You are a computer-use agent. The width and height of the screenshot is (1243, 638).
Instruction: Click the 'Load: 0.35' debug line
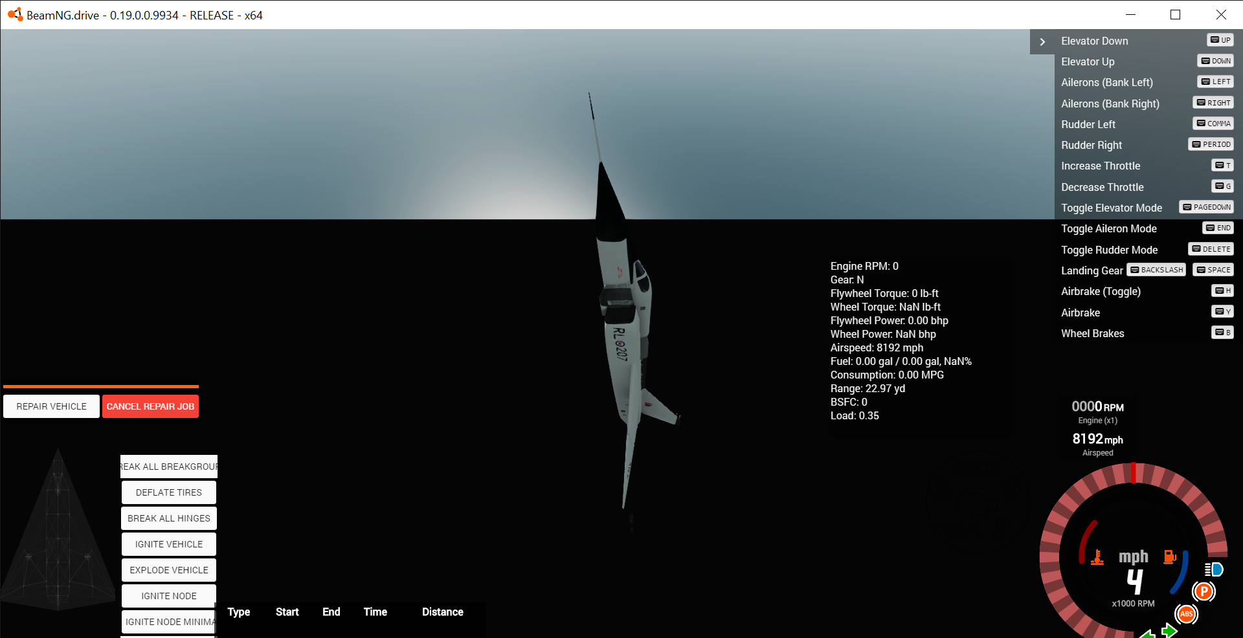855,415
